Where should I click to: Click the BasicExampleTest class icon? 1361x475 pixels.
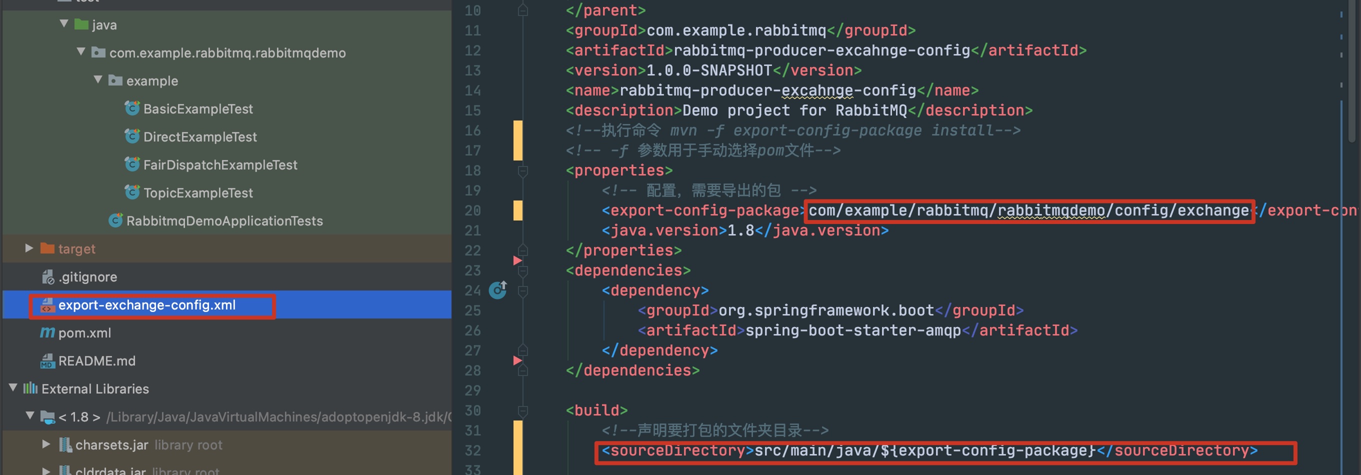(x=132, y=108)
